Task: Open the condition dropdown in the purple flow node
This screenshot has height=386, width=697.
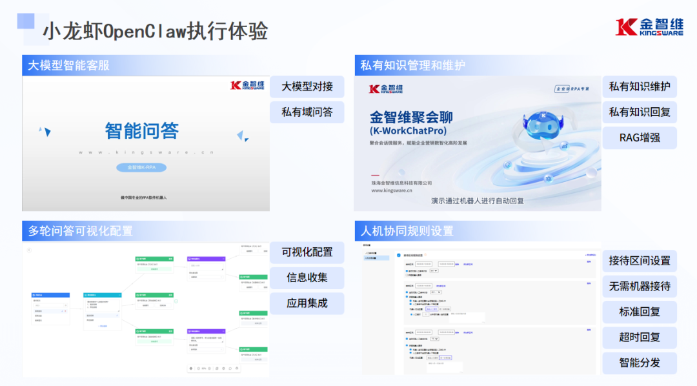Action: [x=205, y=277]
